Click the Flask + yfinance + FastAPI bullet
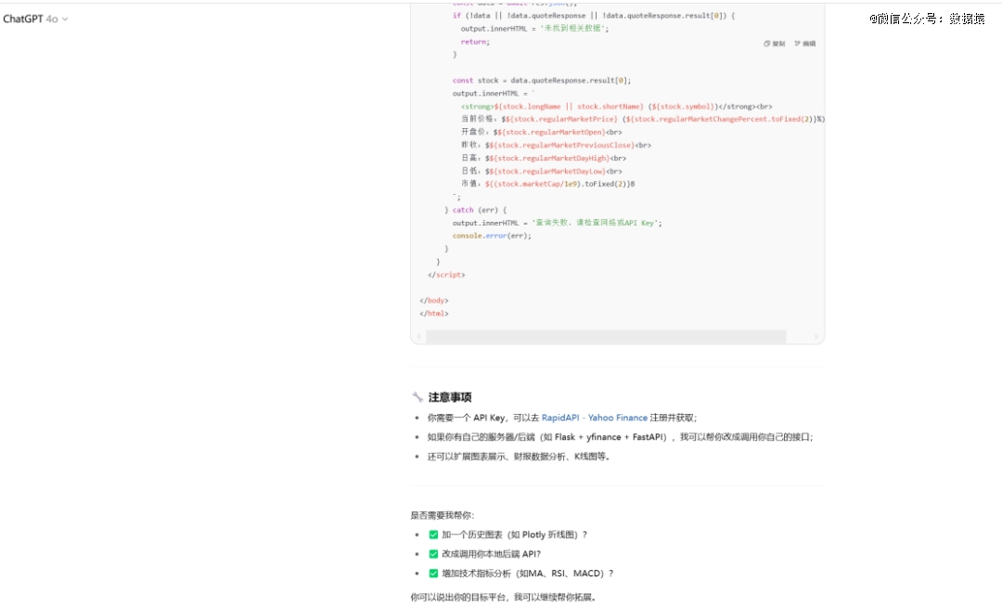 (619, 437)
